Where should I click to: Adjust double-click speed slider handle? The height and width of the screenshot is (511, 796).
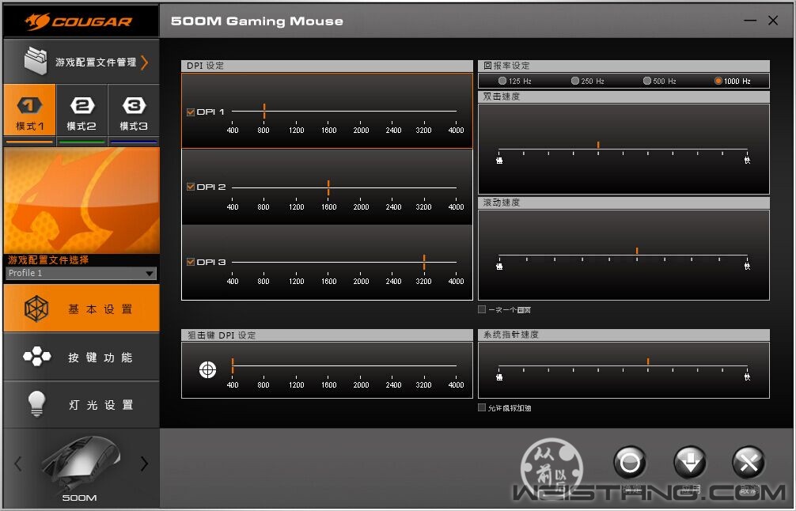(x=598, y=145)
